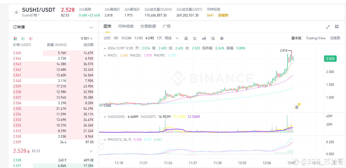Show only buy orders view
This screenshot has height=168, width=346.
point(23,38)
